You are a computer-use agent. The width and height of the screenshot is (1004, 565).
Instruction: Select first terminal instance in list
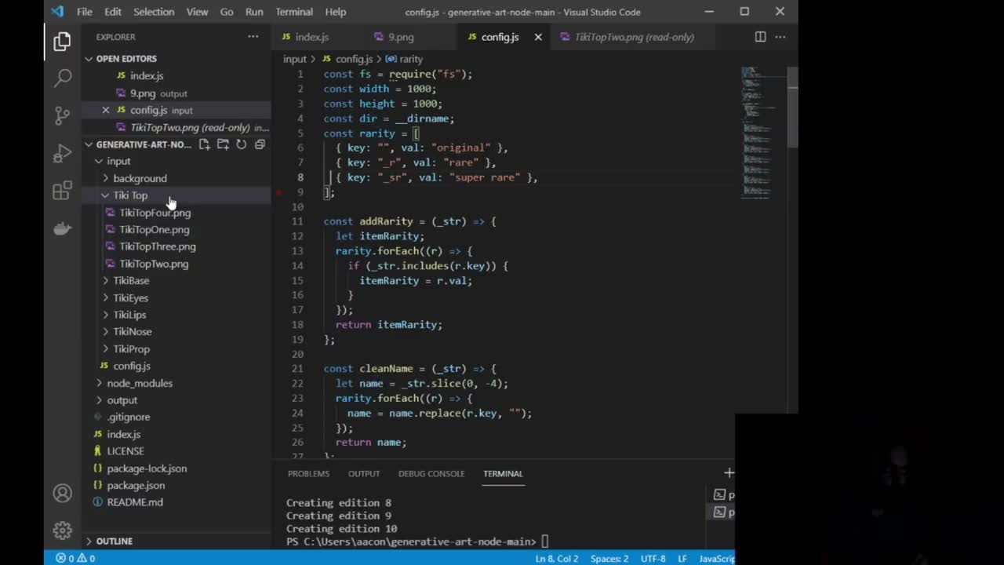click(x=723, y=494)
